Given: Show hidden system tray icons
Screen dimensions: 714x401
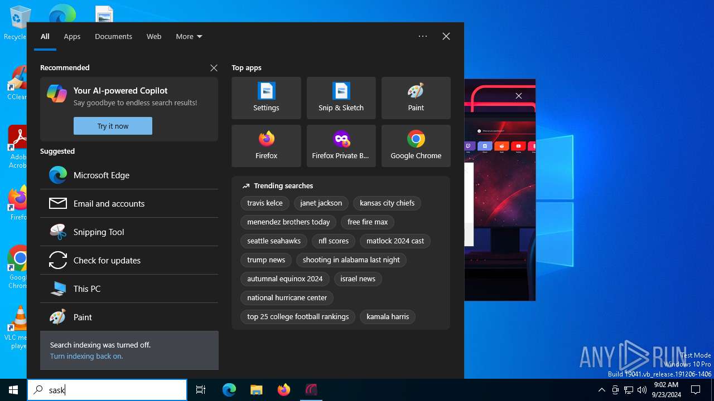Looking at the screenshot, I should [x=601, y=390].
